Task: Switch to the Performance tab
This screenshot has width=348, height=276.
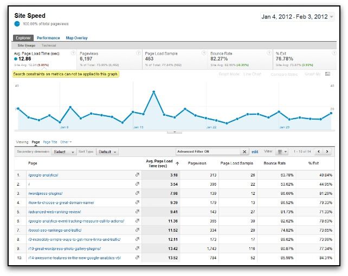Action: tap(48, 38)
